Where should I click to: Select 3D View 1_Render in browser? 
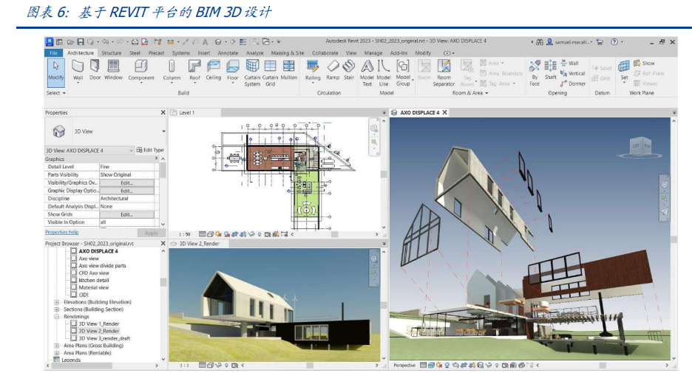pyautogui.click(x=99, y=324)
